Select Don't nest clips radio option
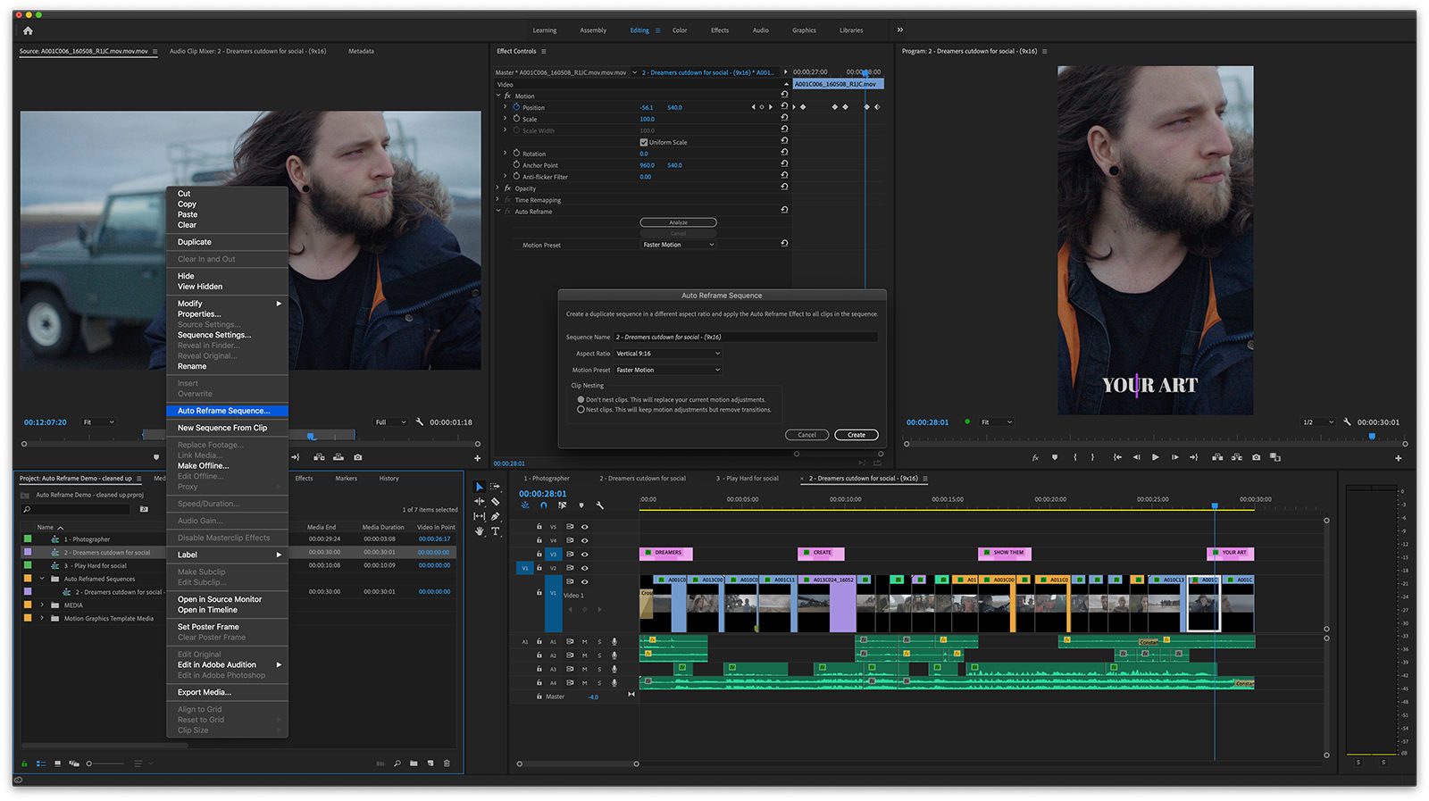This screenshot has height=801, width=1429. (581, 399)
